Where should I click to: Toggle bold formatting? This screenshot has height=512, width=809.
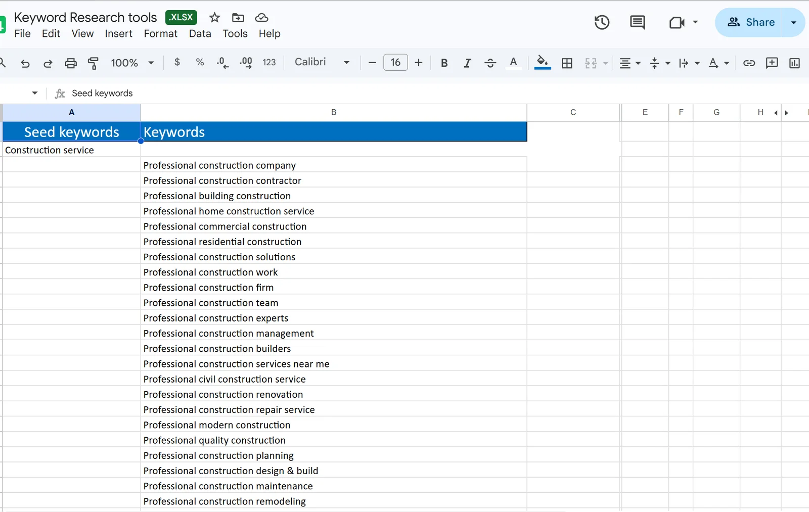click(x=444, y=63)
